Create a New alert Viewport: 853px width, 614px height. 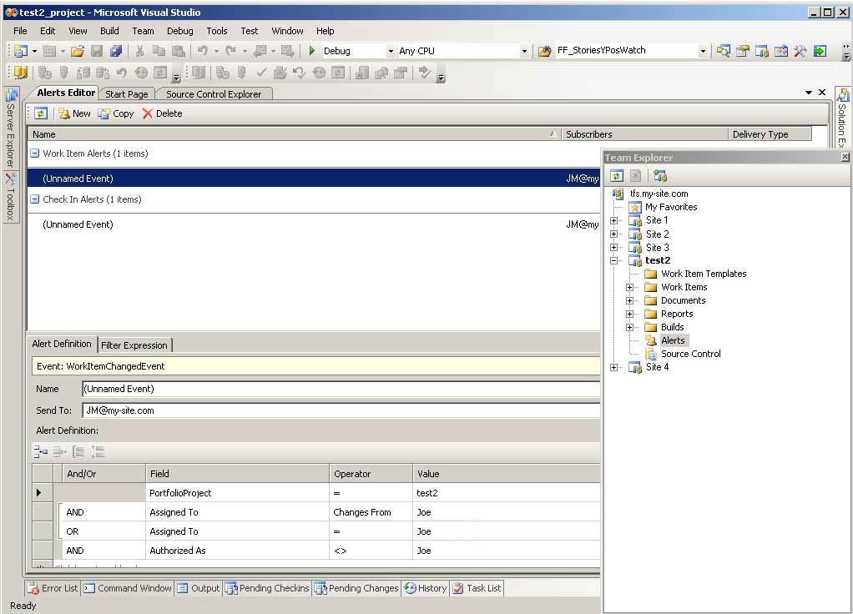tap(74, 113)
